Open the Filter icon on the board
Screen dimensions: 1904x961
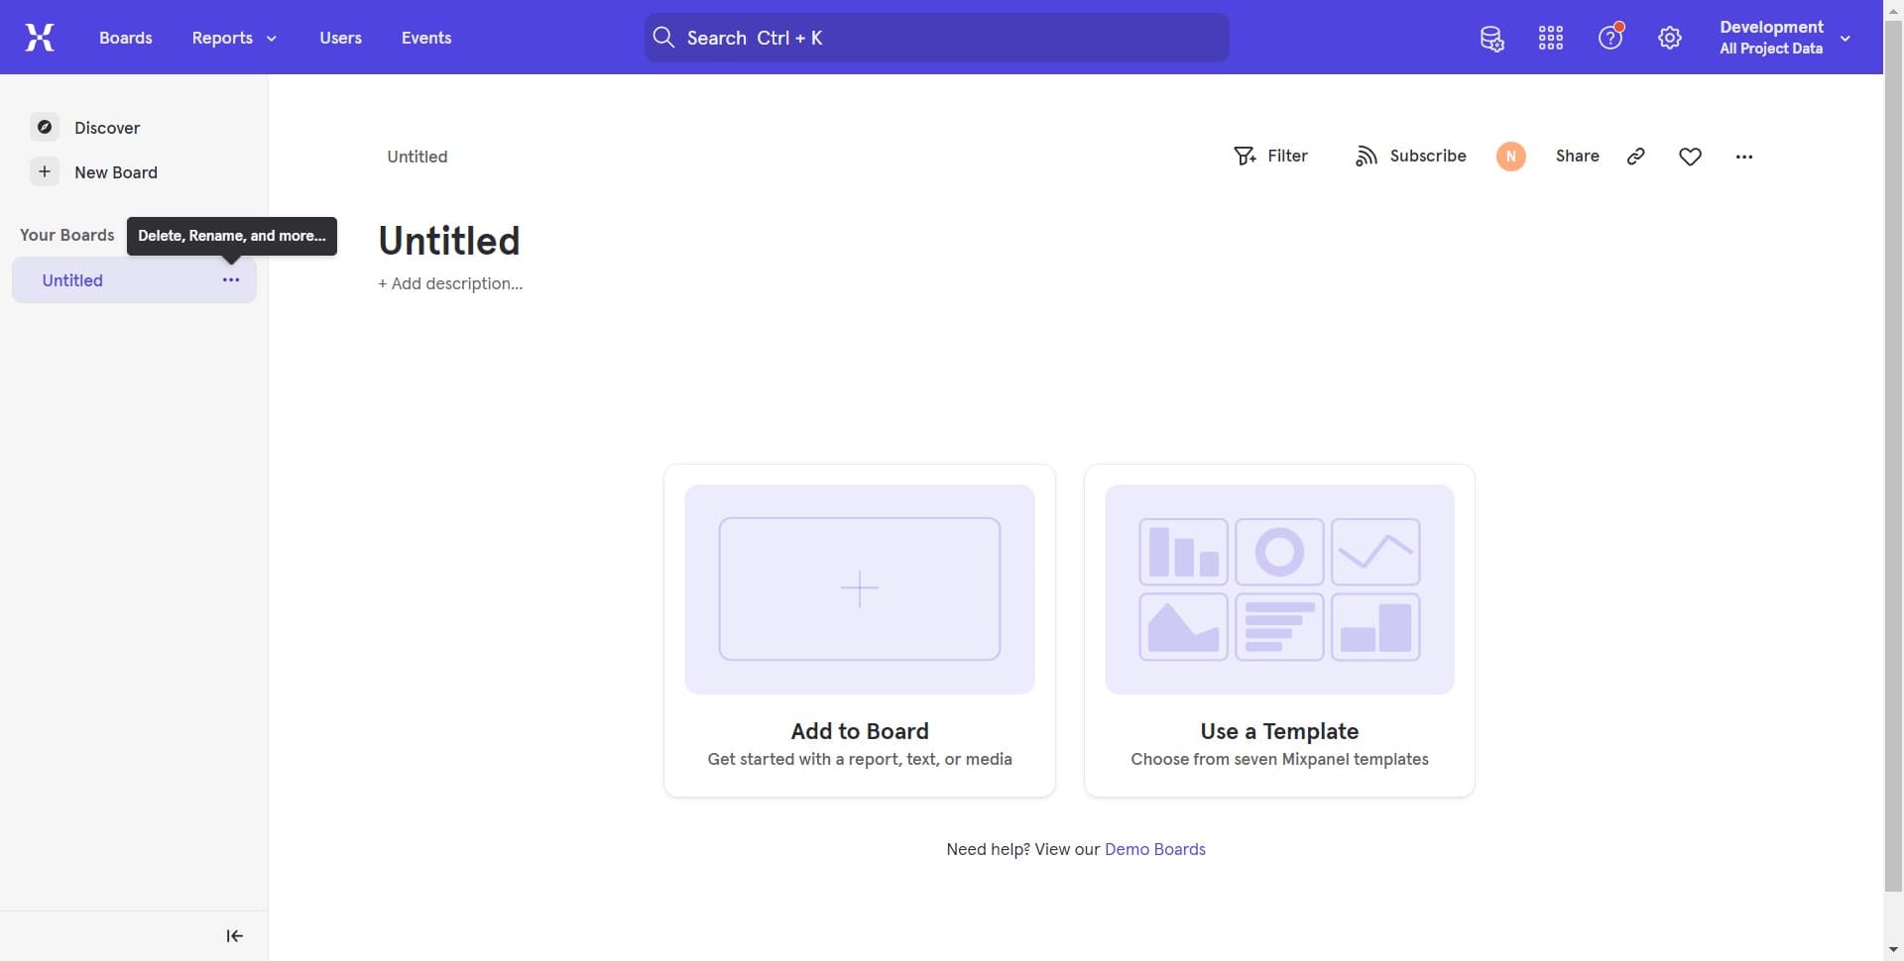[1245, 156]
